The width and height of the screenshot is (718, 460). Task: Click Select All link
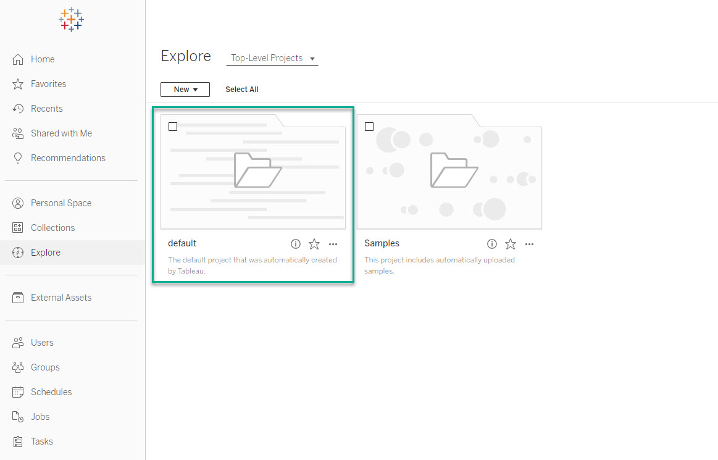pyautogui.click(x=242, y=90)
